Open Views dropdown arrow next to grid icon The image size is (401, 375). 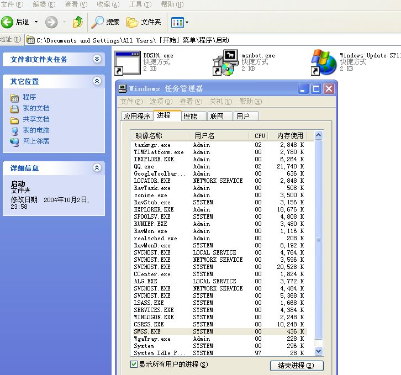pyautogui.click(x=187, y=22)
